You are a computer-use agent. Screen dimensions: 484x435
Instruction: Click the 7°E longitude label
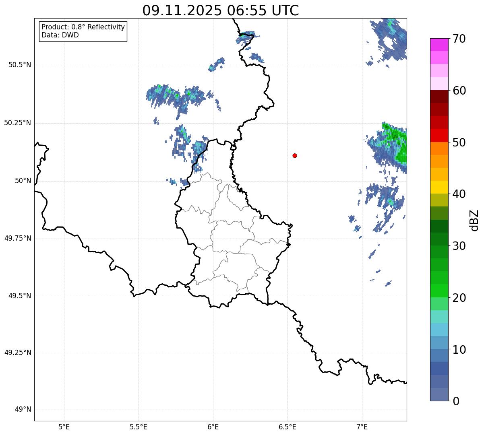click(362, 427)
